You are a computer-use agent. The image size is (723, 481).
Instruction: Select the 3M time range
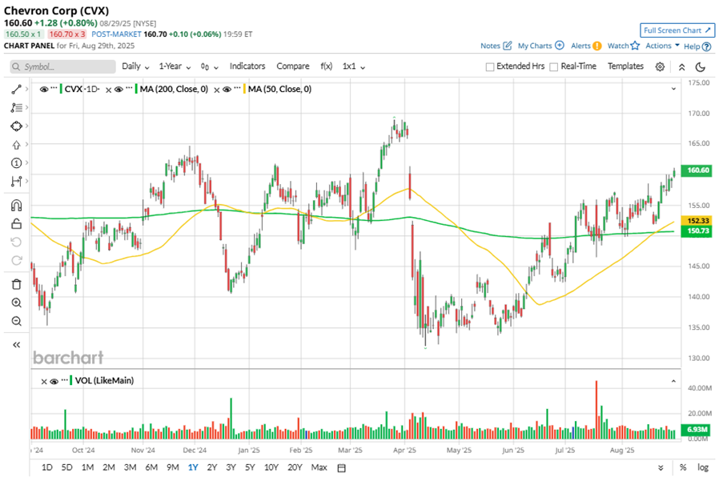130,467
